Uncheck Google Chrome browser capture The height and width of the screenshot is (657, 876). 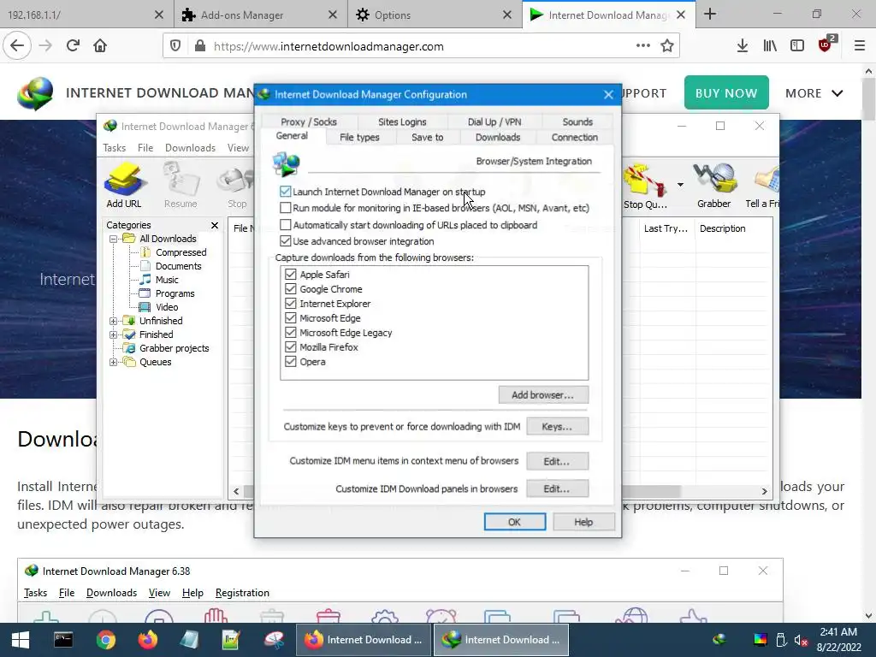click(x=291, y=289)
